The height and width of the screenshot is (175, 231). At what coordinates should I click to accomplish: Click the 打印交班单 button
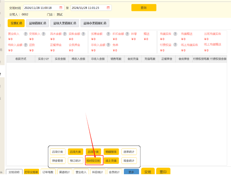(31, 172)
